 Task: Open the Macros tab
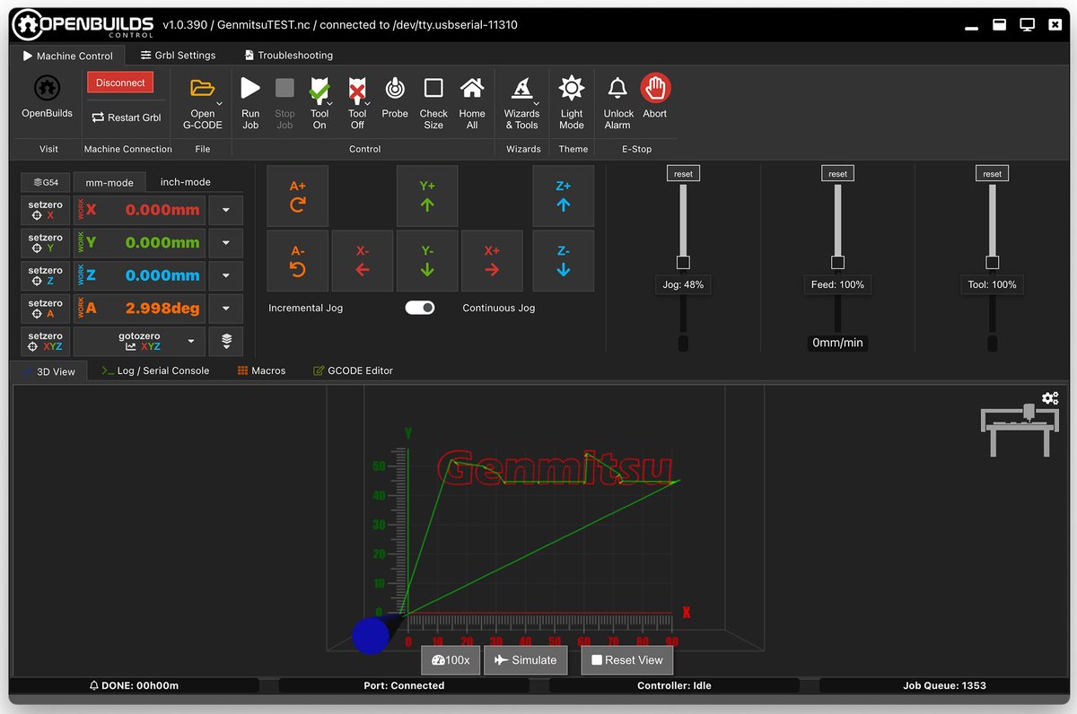(261, 370)
